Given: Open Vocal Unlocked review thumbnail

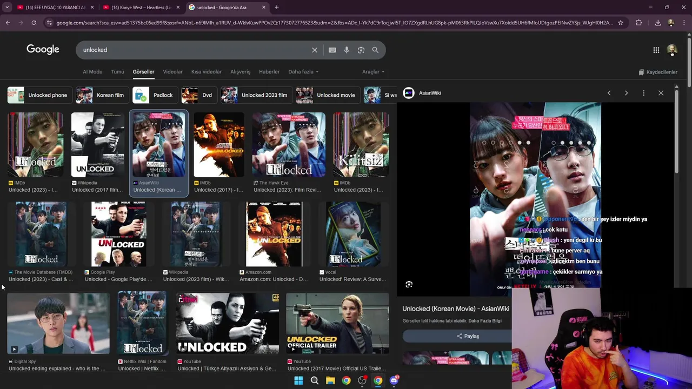Looking at the screenshot, I should tap(353, 234).
